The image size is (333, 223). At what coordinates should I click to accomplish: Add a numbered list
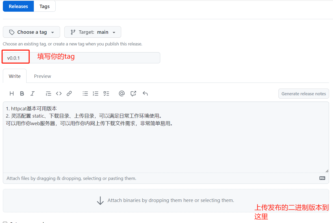click(95, 93)
